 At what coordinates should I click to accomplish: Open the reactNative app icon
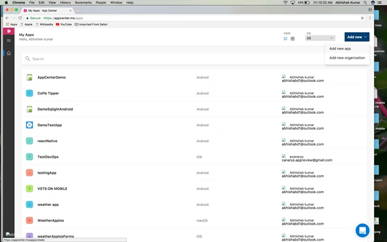pos(30,141)
